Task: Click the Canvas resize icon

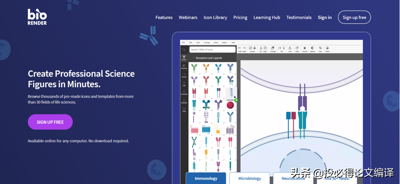Action: [250, 48]
